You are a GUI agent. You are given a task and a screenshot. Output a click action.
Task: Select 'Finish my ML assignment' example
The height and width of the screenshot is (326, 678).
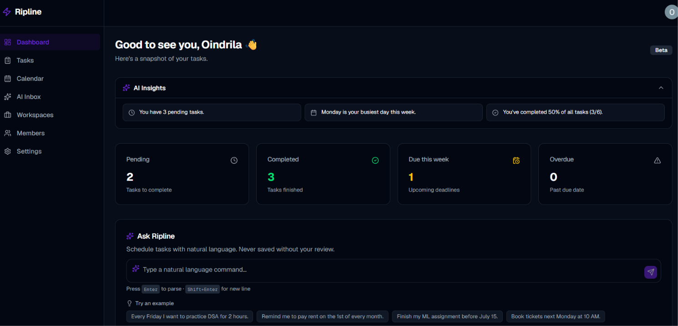[447, 316]
